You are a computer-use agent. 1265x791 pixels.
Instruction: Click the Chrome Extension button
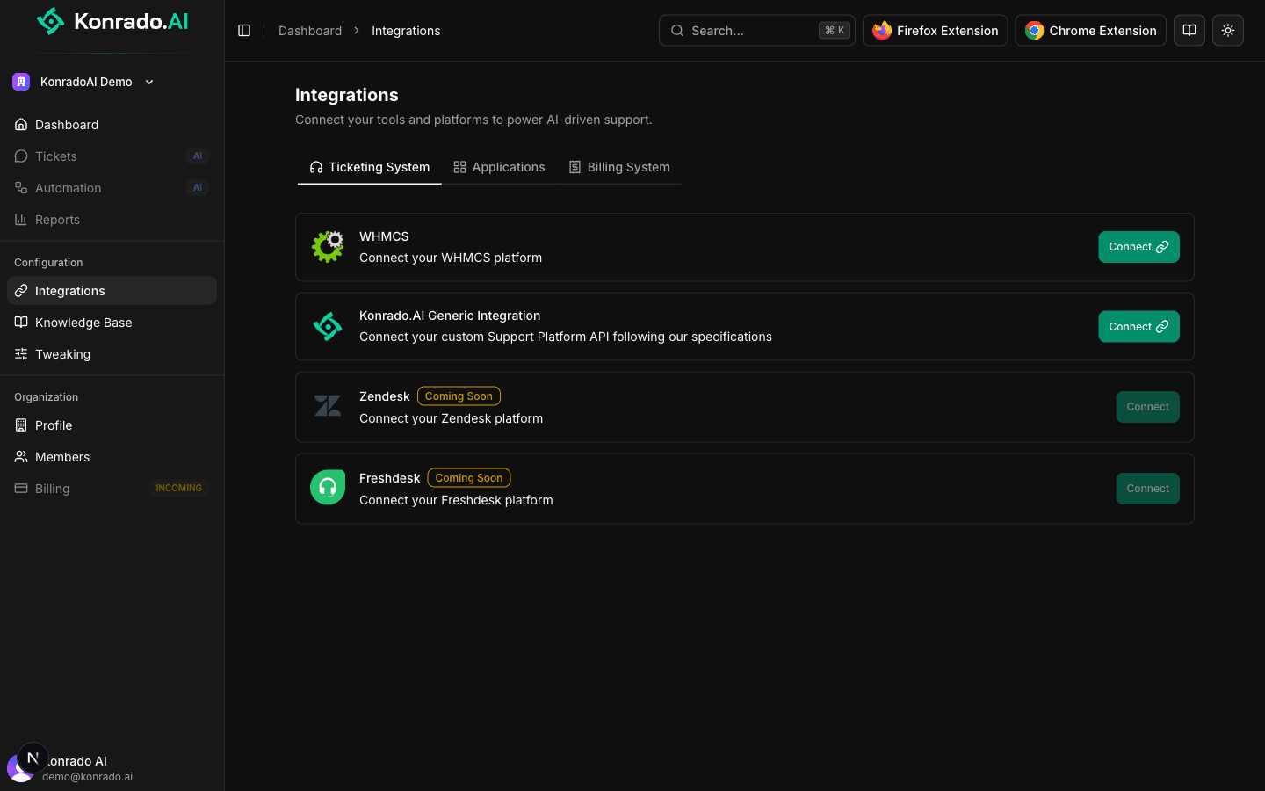click(1090, 31)
